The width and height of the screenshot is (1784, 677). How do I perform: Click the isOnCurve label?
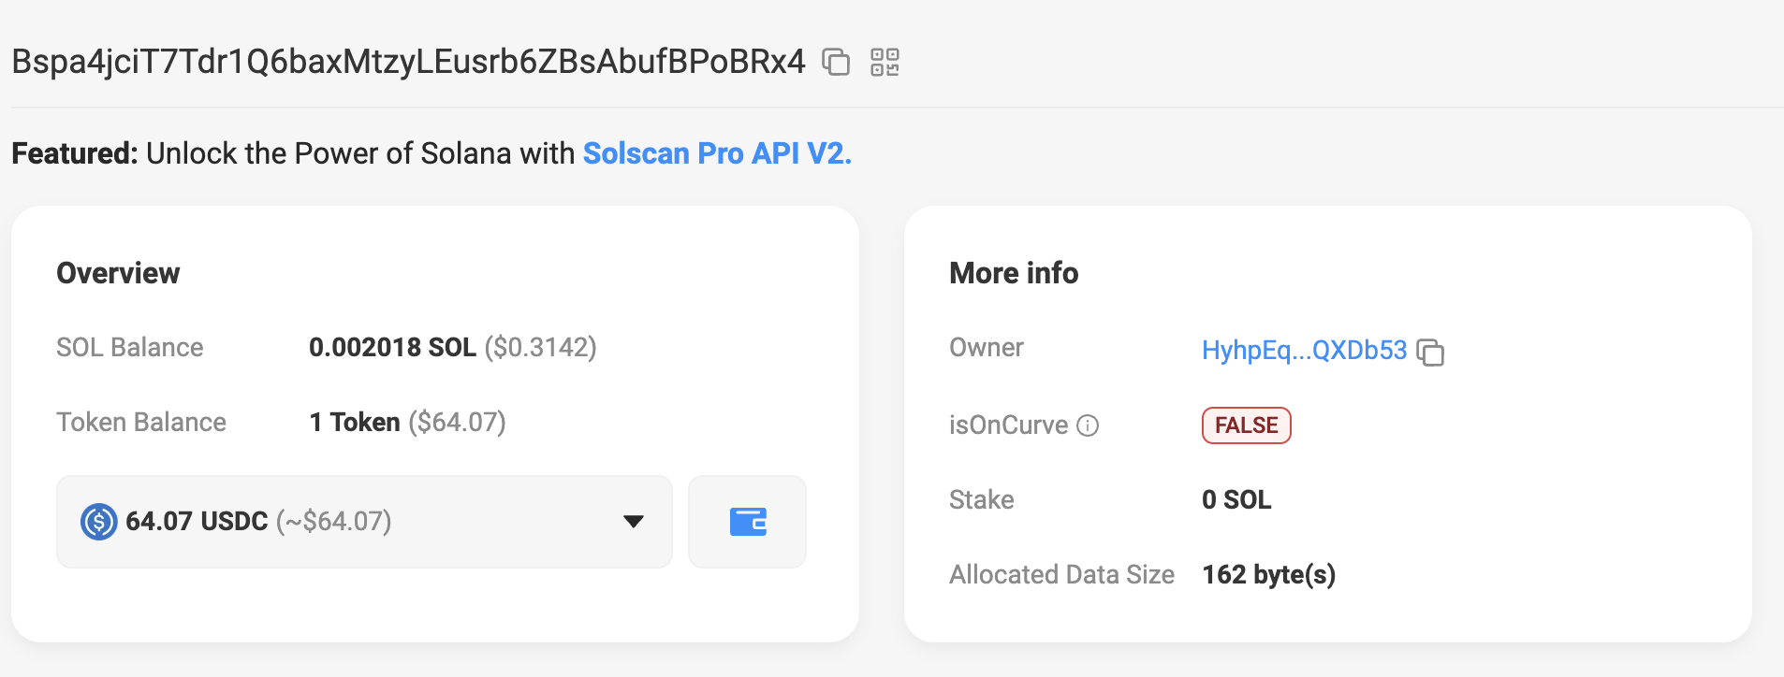[x=1008, y=425]
